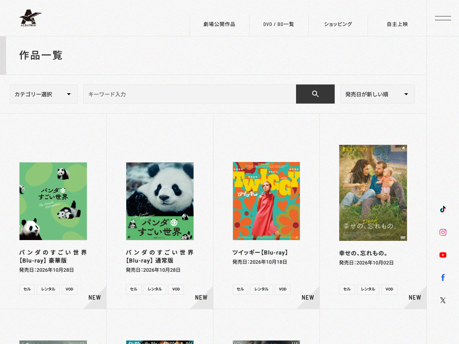Click title パンダのすごい世界【Blu-ray】通常版
Viewport: 459px width, 344px height.
click(x=160, y=256)
